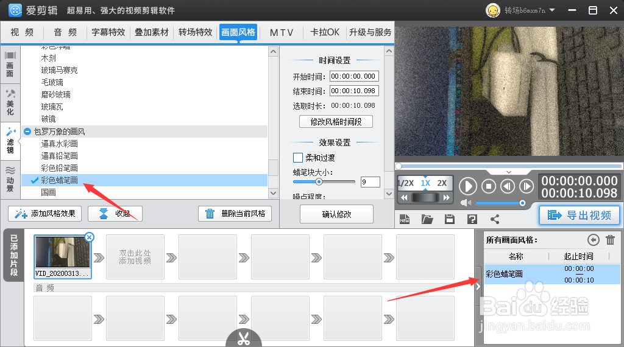Viewport: 624px width, 347px height.
Task: Select the 逼真水彩画 style
Action: pyautogui.click(x=59, y=144)
